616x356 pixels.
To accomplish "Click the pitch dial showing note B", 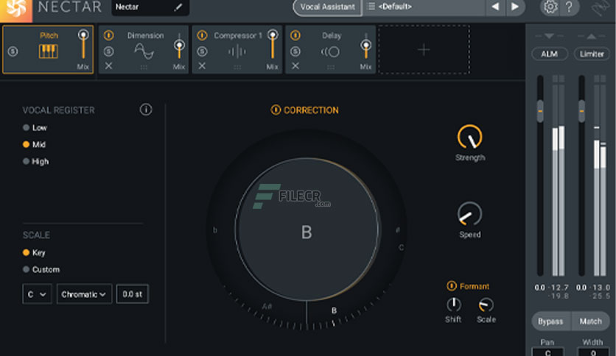I will pyautogui.click(x=307, y=229).
